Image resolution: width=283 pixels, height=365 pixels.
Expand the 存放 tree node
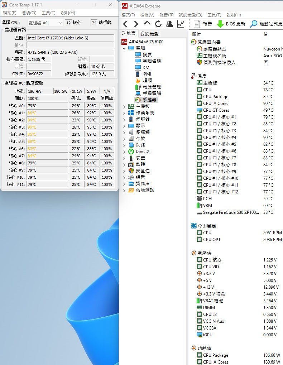tap(124, 139)
